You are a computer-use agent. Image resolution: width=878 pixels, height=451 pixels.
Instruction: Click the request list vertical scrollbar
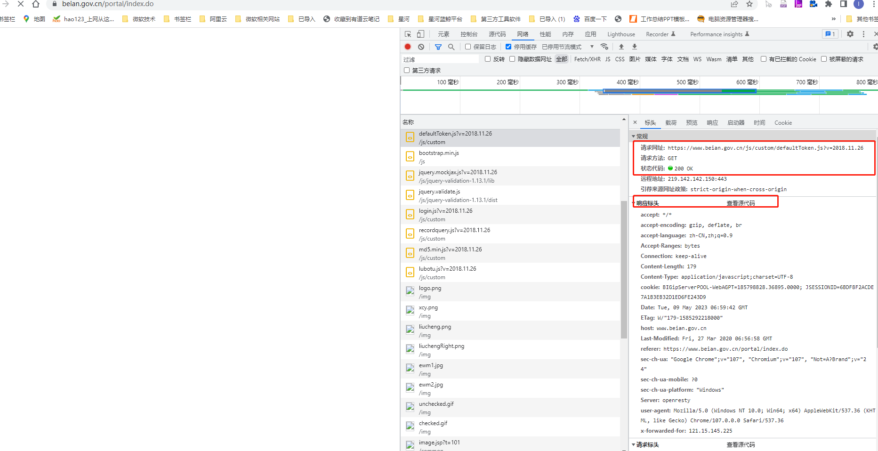point(624,269)
